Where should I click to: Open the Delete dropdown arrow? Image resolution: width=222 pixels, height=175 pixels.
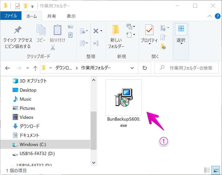click(101, 31)
